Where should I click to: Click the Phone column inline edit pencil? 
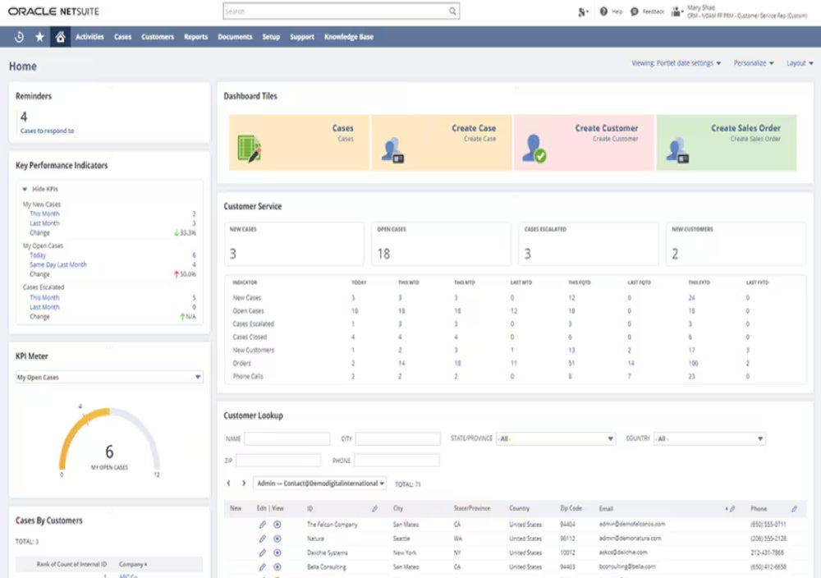(794, 509)
